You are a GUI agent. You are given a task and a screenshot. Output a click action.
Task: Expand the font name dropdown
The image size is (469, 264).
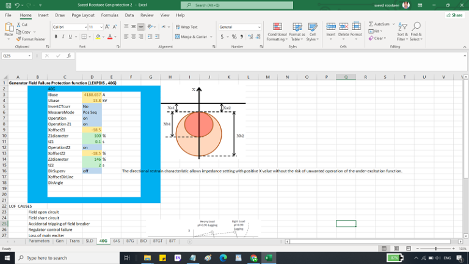coord(84,27)
